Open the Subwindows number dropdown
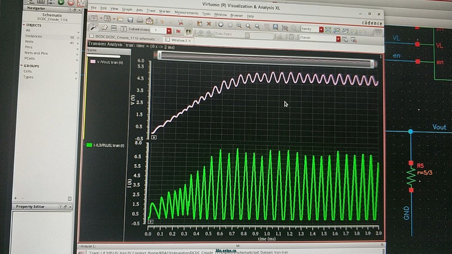 click(x=169, y=30)
